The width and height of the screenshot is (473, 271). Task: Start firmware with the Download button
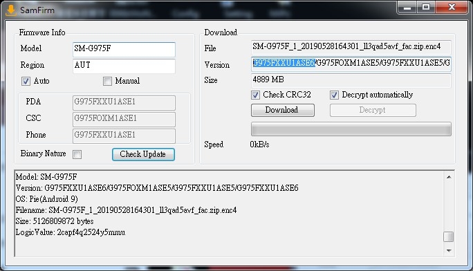(x=283, y=110)
